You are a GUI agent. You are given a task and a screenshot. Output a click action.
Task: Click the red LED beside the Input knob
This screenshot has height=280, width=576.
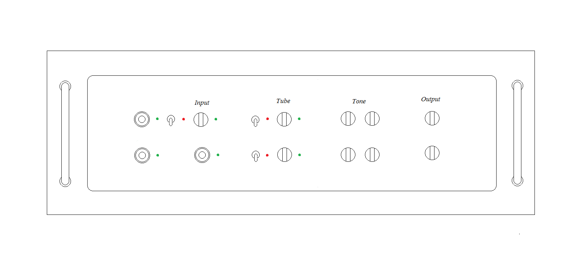point(183,119)
